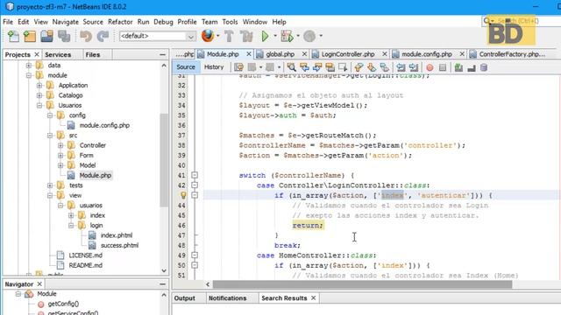The height and width of the screenshot is (315, 561).
Task: Open dropdown arrow next to Firefox icon
Action: pos(218,36)
